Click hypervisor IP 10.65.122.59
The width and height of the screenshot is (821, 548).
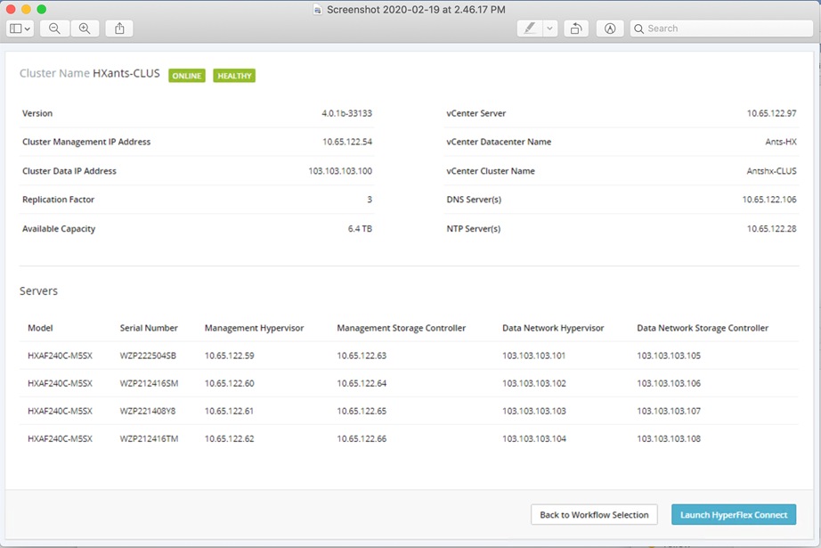[230, 356]
